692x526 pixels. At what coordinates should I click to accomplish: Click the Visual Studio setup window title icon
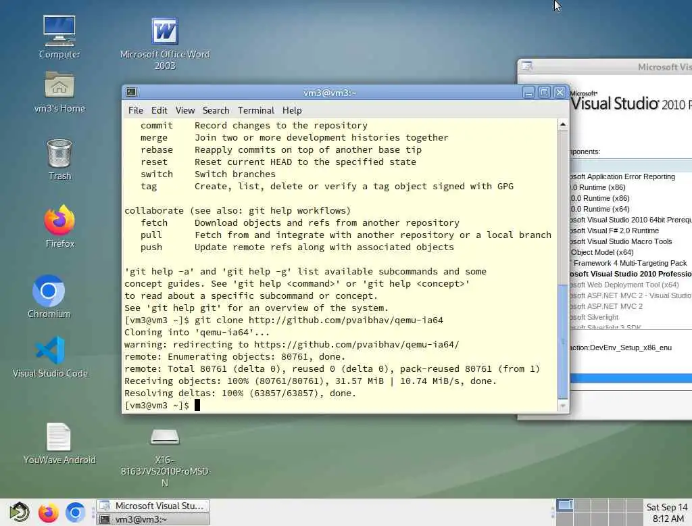(x=527, y=66)
